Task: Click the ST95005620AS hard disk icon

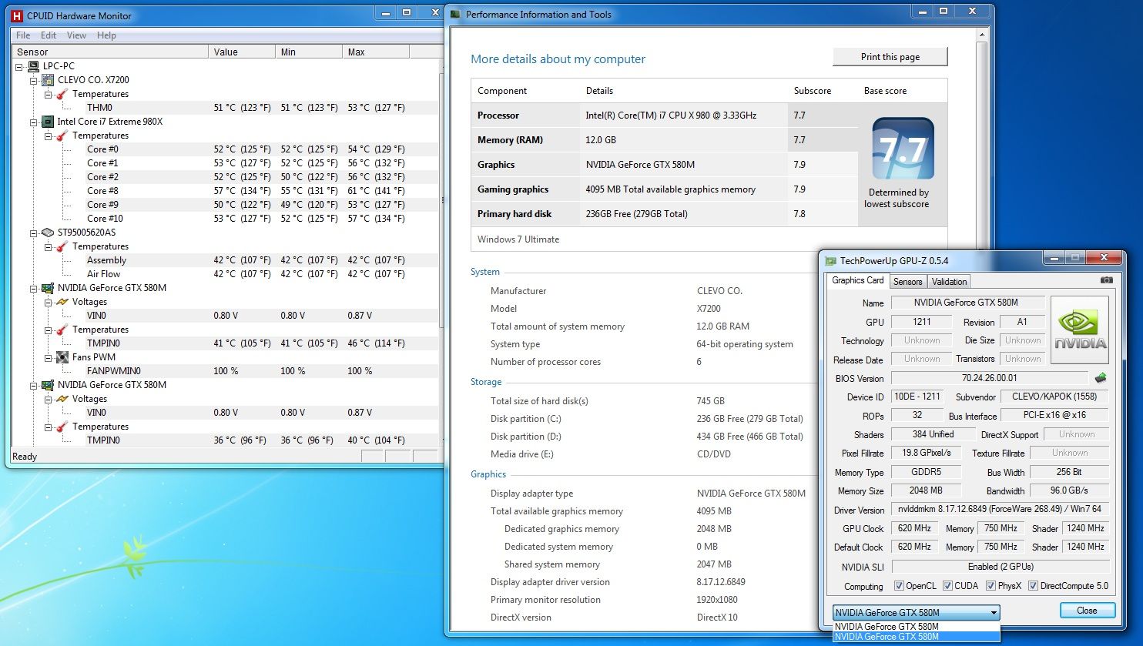Action: pyautogui.click(x=48, y=233)
